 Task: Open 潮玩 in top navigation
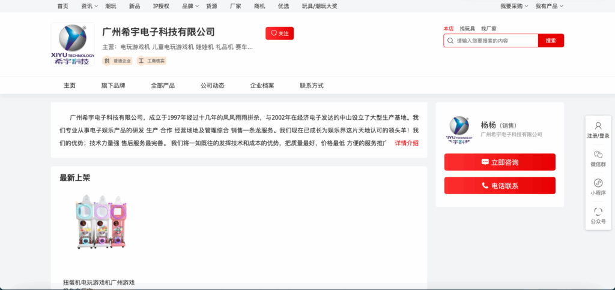coord(111,6)
